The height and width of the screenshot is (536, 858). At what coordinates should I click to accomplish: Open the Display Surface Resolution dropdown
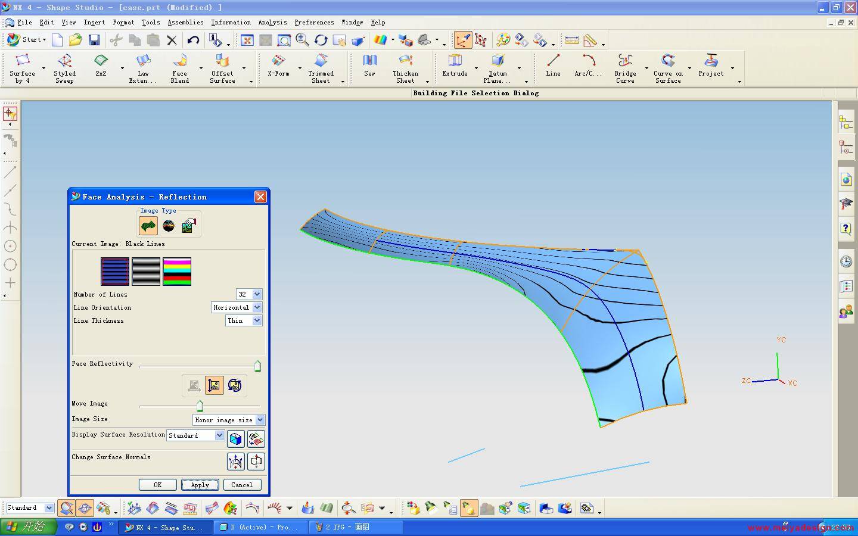[x=219, y=435]
